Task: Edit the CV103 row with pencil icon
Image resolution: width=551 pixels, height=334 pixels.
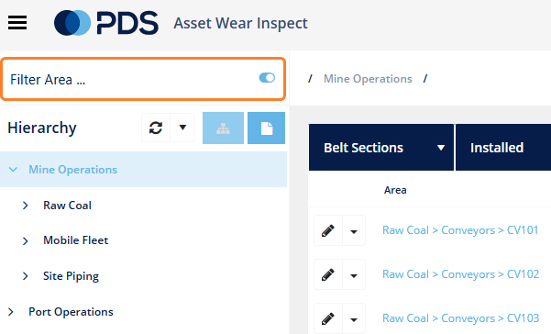Action: tap(328, 319)
